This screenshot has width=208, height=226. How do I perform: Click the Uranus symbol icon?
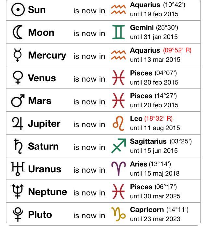click(18, 169)
